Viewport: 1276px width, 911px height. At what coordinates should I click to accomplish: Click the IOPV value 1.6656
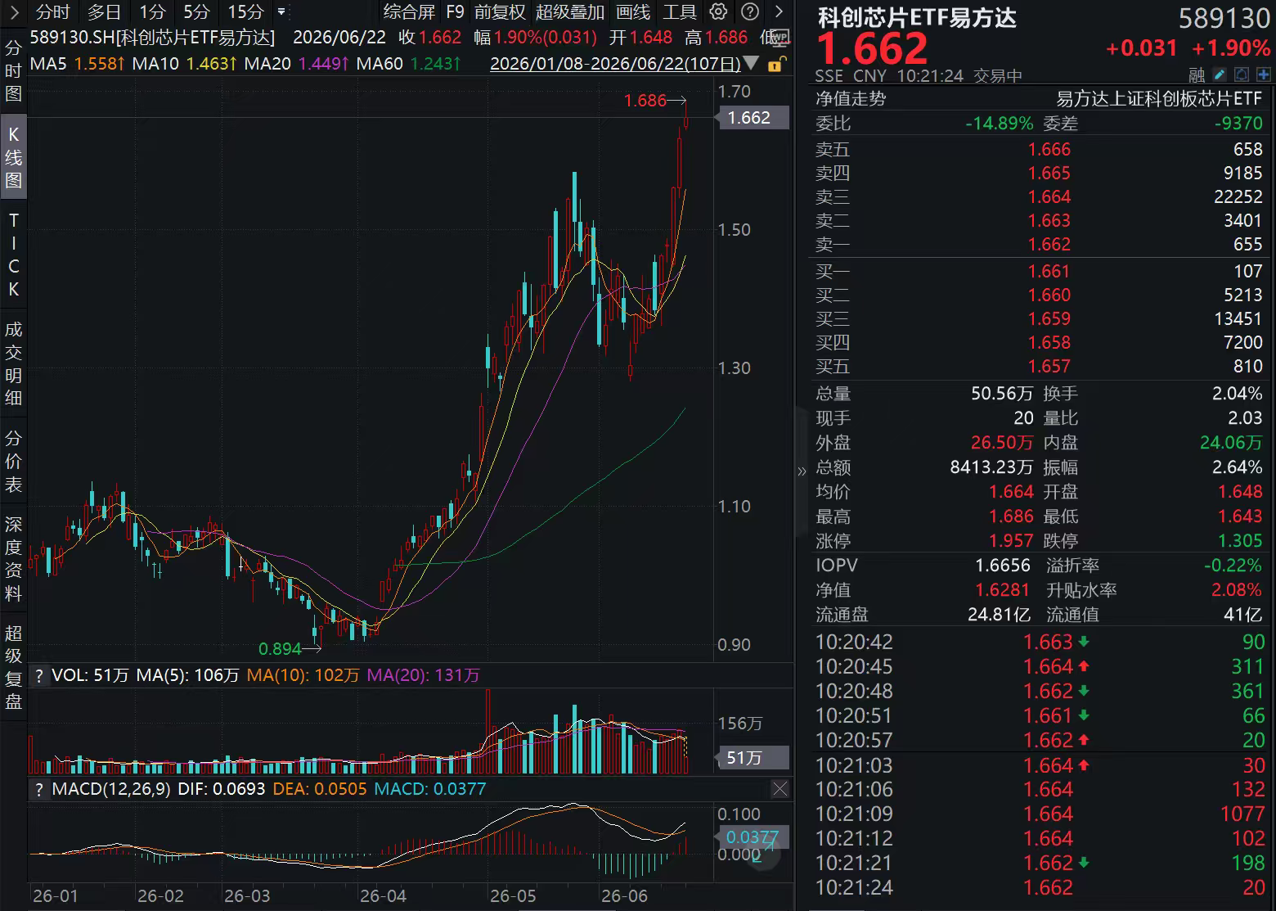pyautogui.click(x=1003, y=566)
